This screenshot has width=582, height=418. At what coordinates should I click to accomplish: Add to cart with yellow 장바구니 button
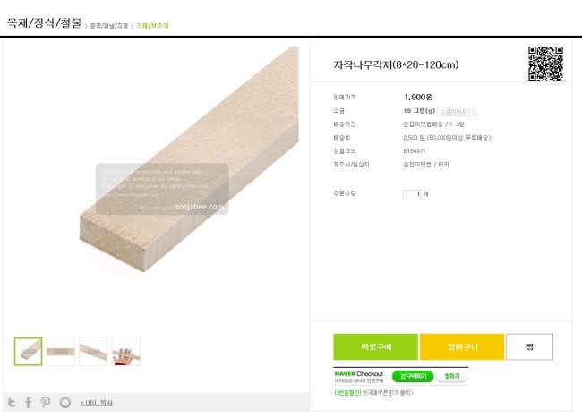point(462,346)
